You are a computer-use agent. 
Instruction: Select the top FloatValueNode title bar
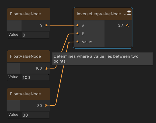tap(29, 14)
